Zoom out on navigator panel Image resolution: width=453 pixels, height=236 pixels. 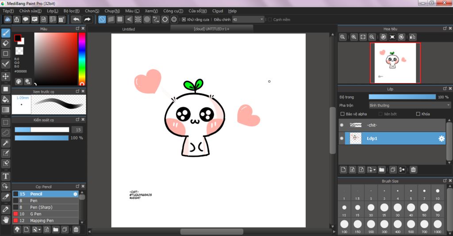[372, 37]
